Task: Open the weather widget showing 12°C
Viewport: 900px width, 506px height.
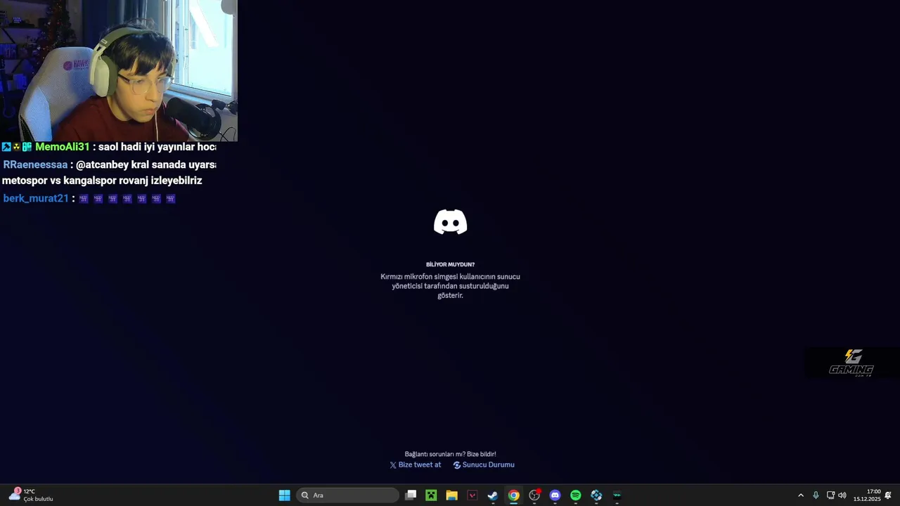Action: 31,495
